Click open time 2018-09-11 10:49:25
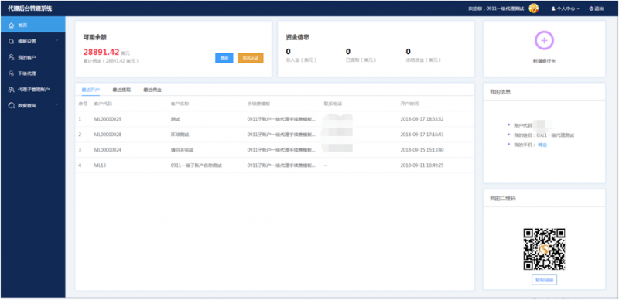Image resolution: width=619 pixels, height=300 pixels. click(422, 165)
